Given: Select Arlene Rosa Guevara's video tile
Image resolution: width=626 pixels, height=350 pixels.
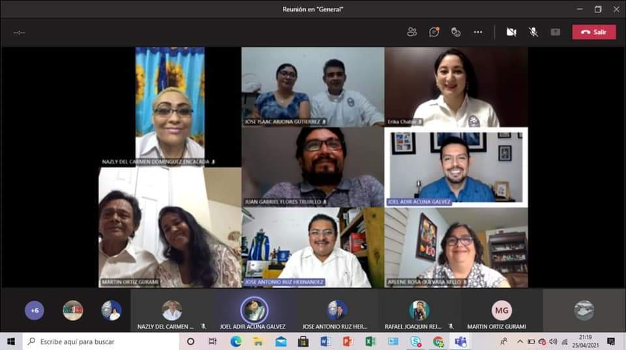Looking at the screenshot, I should tap(456, 248).
